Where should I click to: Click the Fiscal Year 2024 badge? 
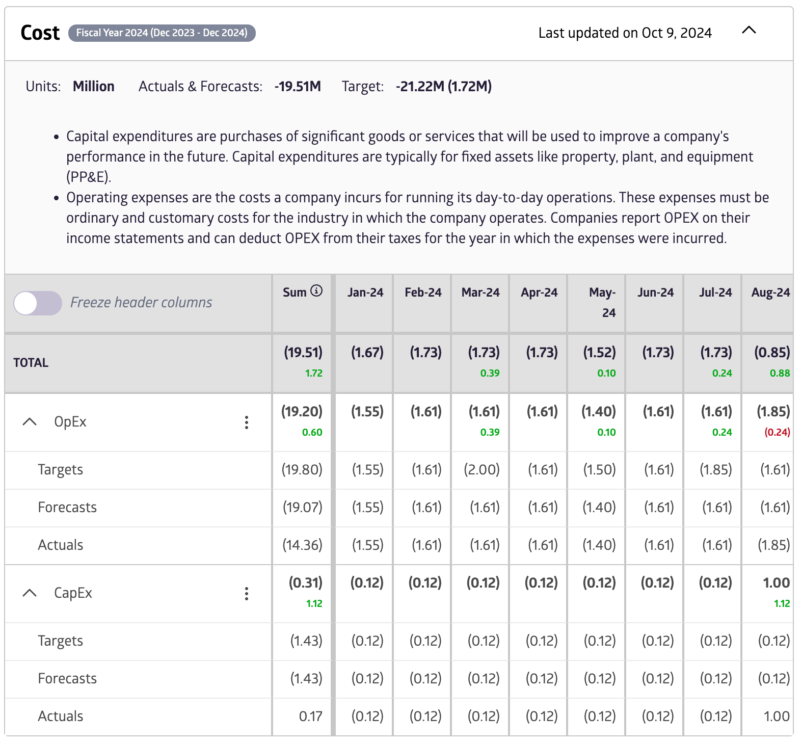162,33
